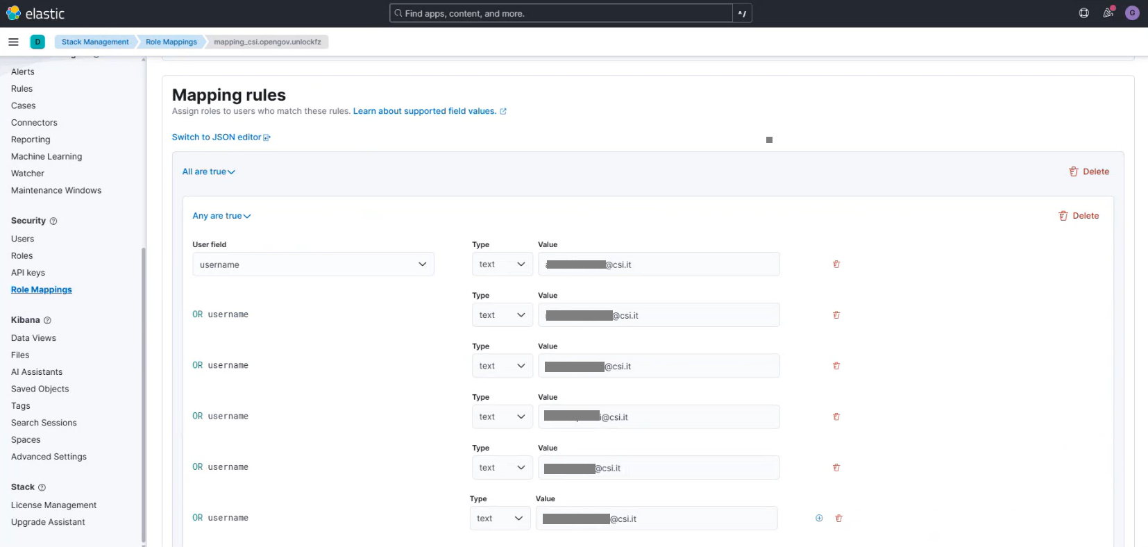This screenshot has width=1148, height=547.
Task: Click Learn about supported field values link
Action: click(x=425, y=111)
